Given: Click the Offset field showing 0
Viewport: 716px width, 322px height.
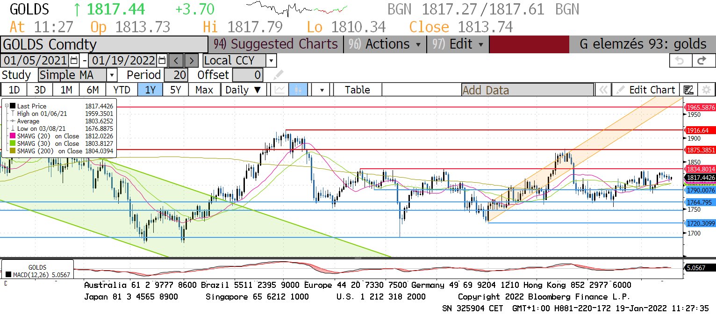Looking at the screenshot, I should pyautogui.click(x=248, y=75).
